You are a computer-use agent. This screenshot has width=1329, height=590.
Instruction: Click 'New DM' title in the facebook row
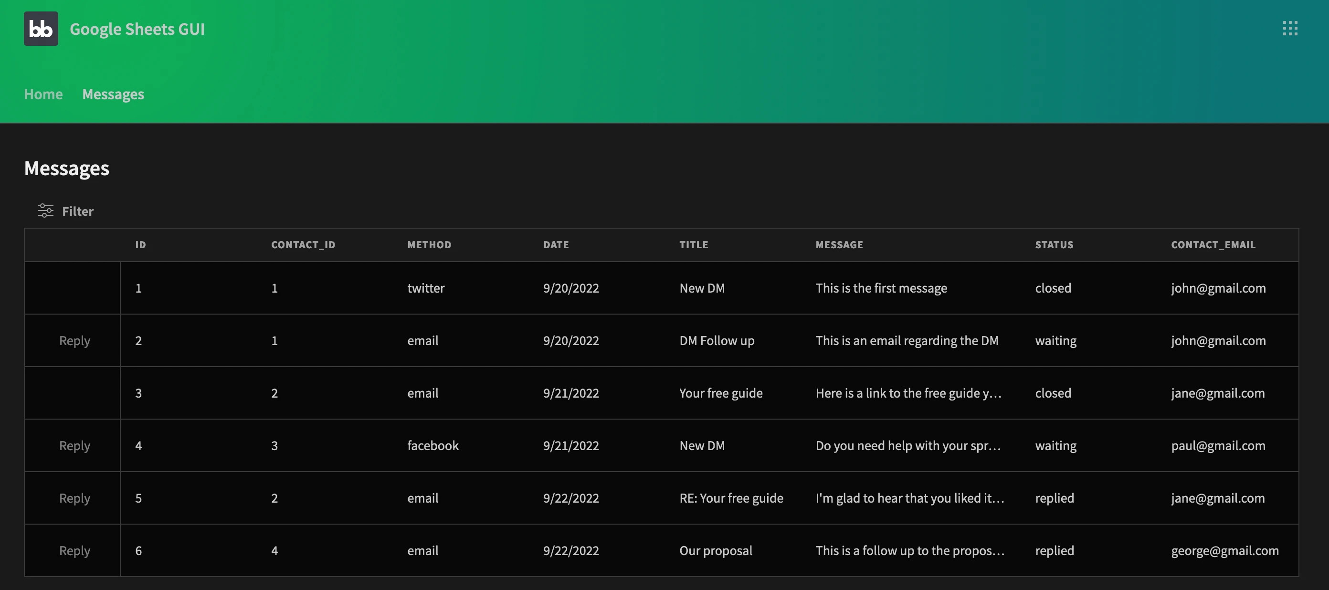[x=702, y=445]
